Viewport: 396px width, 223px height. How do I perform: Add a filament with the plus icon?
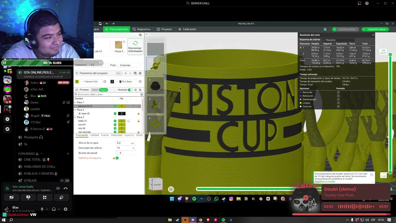tap(125, 73)
